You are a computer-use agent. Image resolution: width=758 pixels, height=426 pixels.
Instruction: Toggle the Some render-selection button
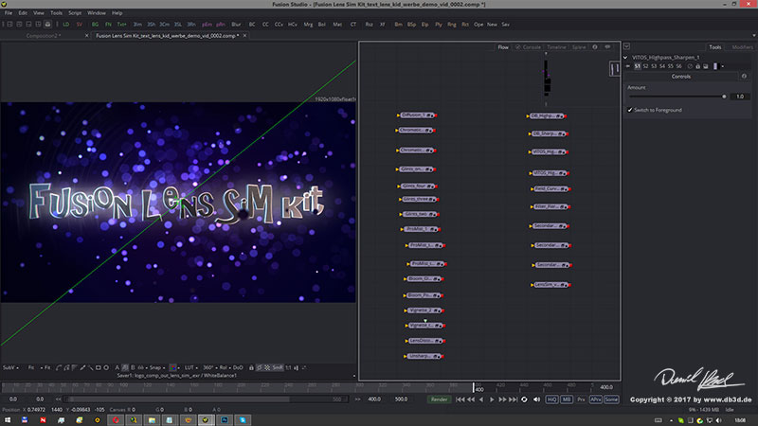coord(611,399)
